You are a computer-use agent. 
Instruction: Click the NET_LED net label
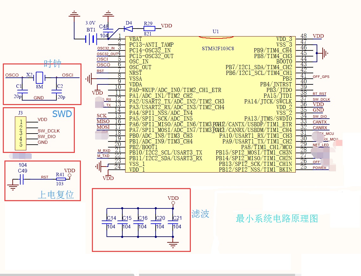[321, 145]
